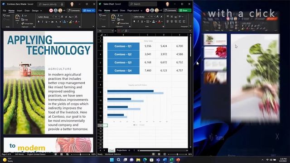Switch to Excel Page Layout tab
290x163 pixels.
pos(133,10)
